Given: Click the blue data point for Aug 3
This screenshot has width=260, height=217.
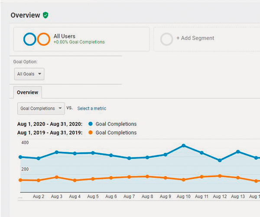Looking at the screenshot, I should [56, 152].
